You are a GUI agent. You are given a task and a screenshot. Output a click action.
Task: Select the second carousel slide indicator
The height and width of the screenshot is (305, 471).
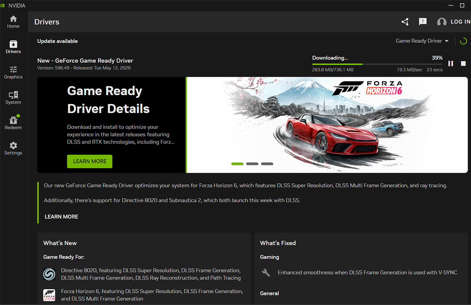[x=252, y=164]
